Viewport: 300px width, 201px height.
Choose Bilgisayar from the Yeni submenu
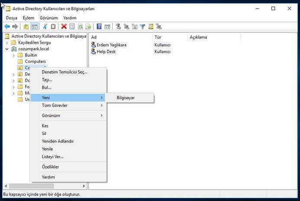coord(130,98)
